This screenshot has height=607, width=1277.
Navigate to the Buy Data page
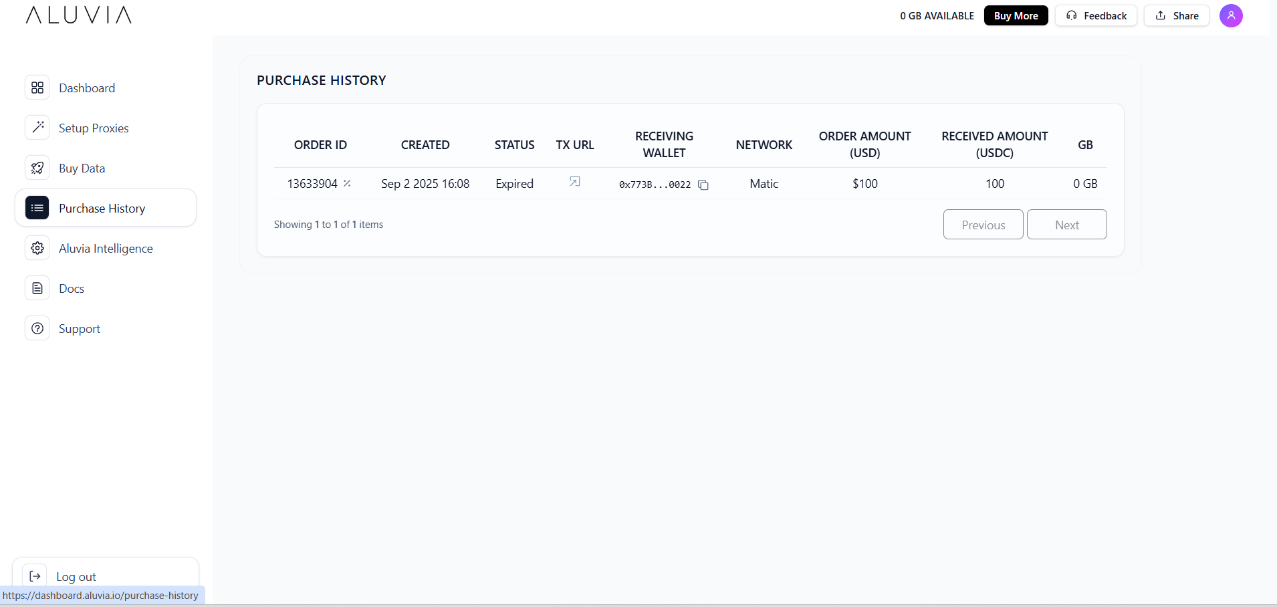[x=82, y=168]
